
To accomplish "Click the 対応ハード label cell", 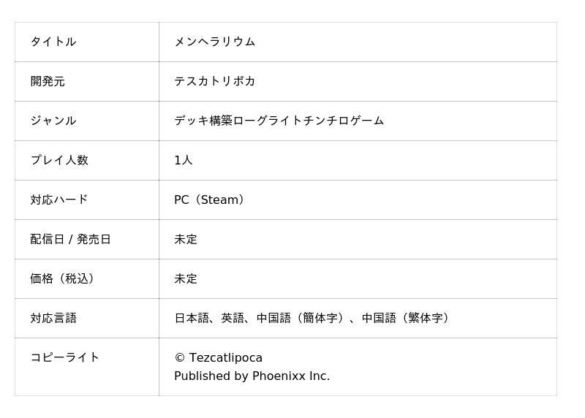I will pyautogui.click(x=59, y=199).
